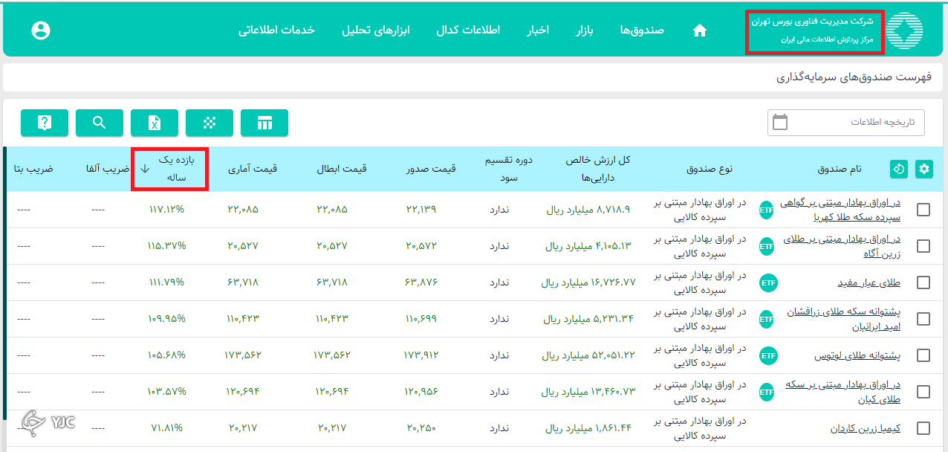Screen dimensions: 948x452
Task: Open the user profile account icon
Action: [41, 30]
